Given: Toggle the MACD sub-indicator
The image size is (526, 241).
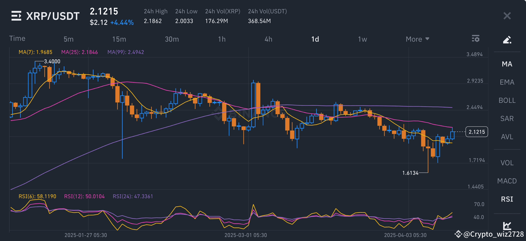Looking at the screenshot, I should tap(507, 181).
